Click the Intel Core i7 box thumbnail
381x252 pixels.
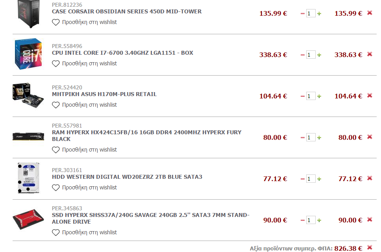(28, 54)
